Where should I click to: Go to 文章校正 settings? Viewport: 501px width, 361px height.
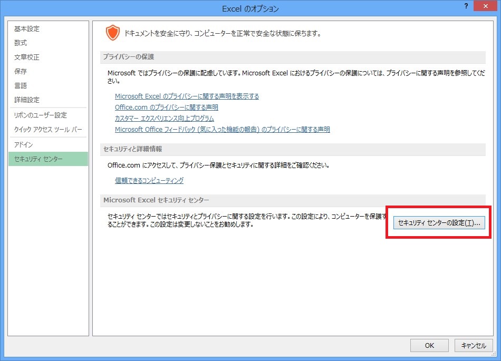pos(48,57)
